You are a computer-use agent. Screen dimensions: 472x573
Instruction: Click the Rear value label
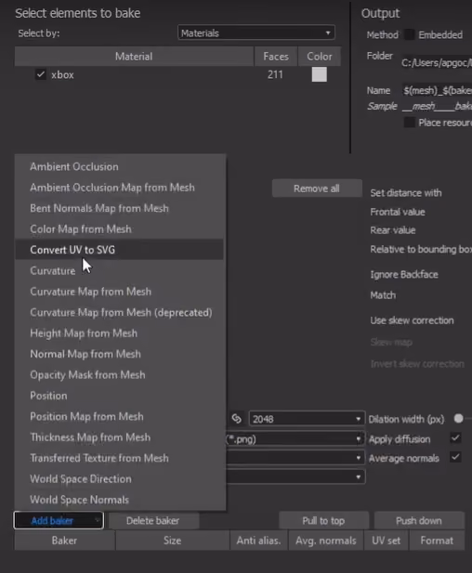[x=393, y=230]
